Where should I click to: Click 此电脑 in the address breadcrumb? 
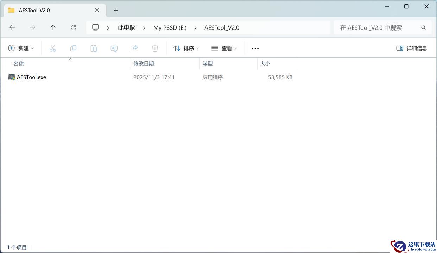tap(127, 27)
